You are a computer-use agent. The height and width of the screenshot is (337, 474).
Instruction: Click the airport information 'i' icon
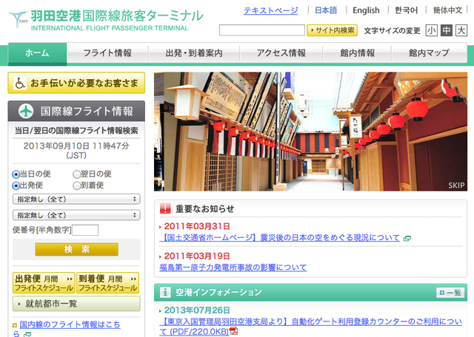(165, 292)
